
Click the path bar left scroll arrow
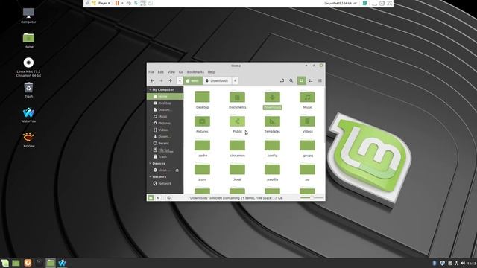click(x=180, y=80)
